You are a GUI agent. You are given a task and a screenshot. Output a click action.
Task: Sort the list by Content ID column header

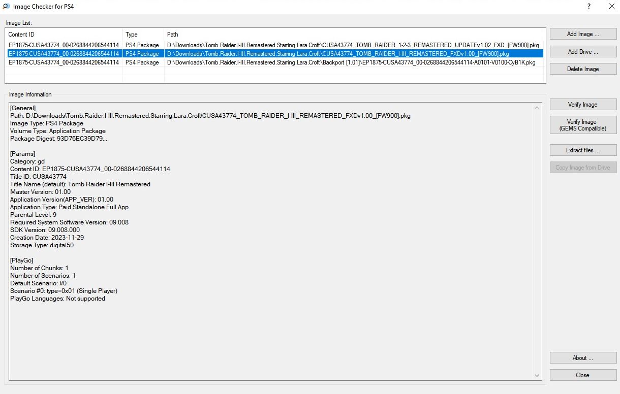point(64,35)
